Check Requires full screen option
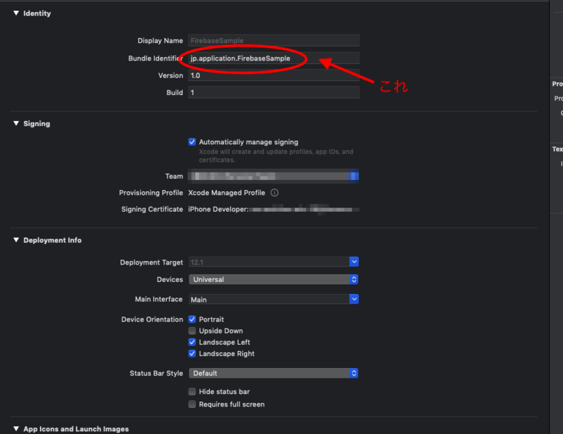 (x=192, y=404)
